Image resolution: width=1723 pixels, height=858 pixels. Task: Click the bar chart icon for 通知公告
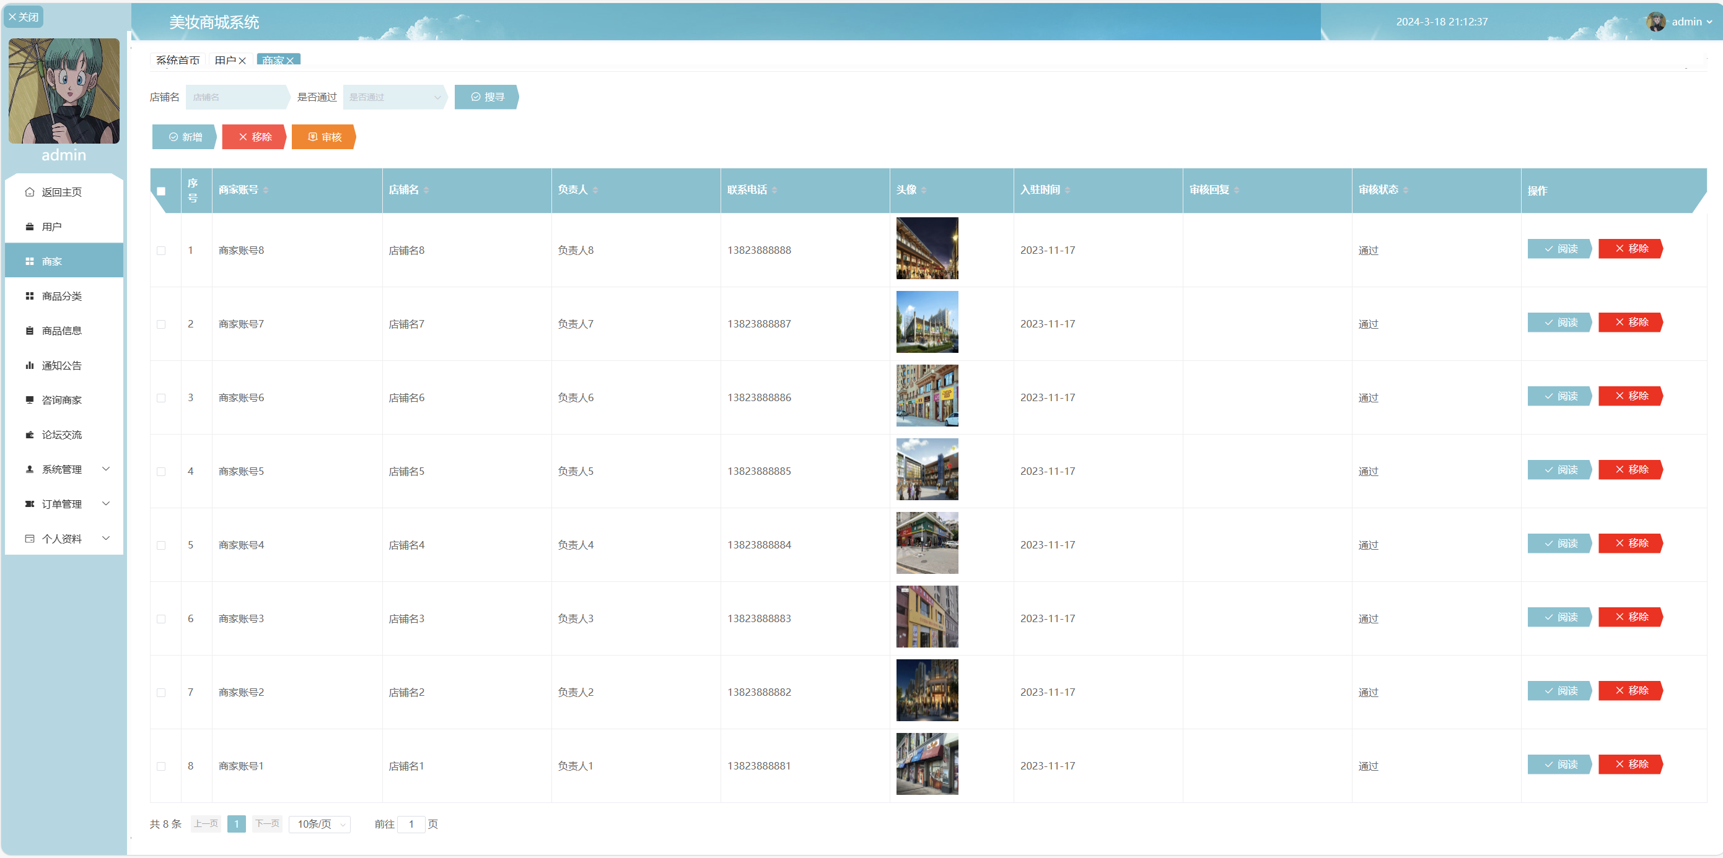click(30, 365)
